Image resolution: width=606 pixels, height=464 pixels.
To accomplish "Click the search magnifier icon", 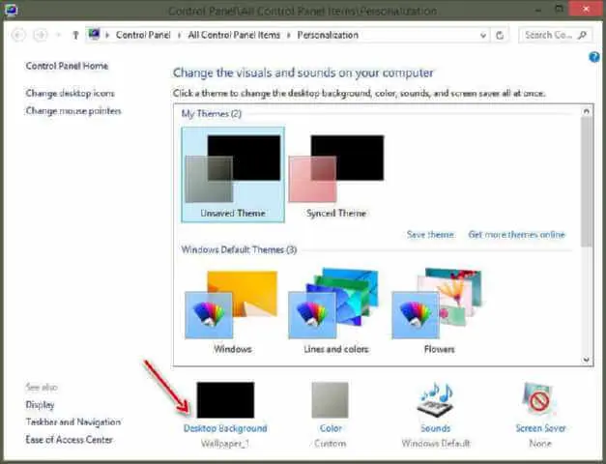I will (x=583, y=35).
